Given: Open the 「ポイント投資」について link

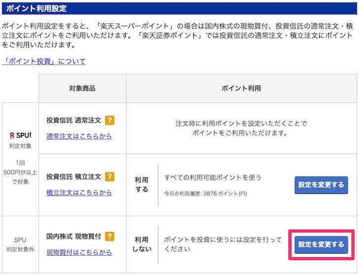Looking at the screenshot, I should click(x=44, y=61).
